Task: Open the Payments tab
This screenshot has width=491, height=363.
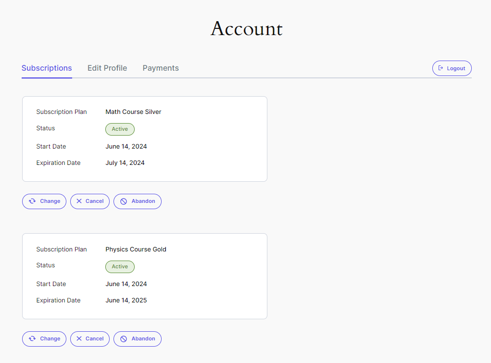Action: point(161,68)
